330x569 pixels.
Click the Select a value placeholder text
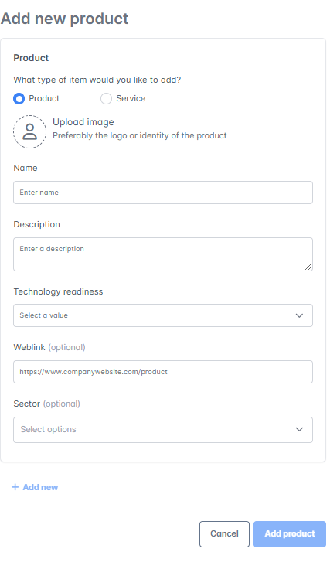[x=43, y=315]
